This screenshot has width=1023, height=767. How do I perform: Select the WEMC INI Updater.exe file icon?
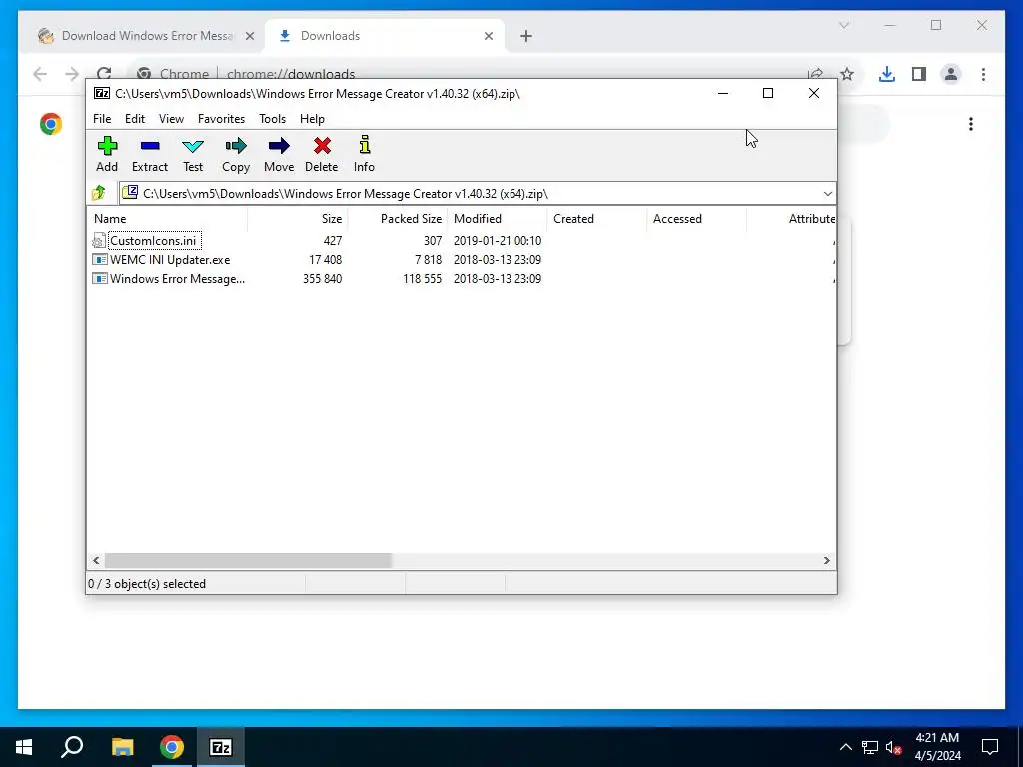pyautogui.click(x=99, y=260)
